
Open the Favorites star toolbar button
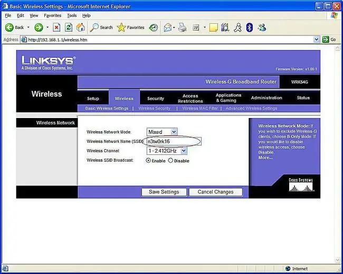tap(130, 27)
